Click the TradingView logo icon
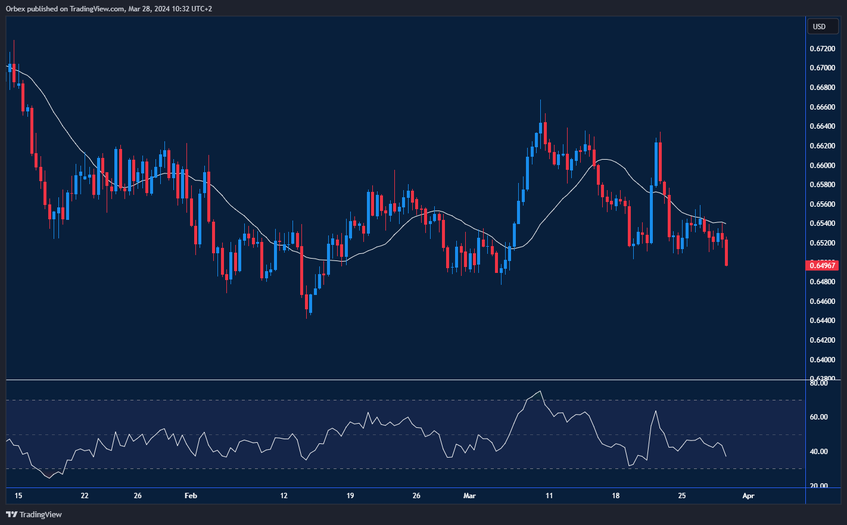This screenshot has height=525, width=847. (11, 514)
